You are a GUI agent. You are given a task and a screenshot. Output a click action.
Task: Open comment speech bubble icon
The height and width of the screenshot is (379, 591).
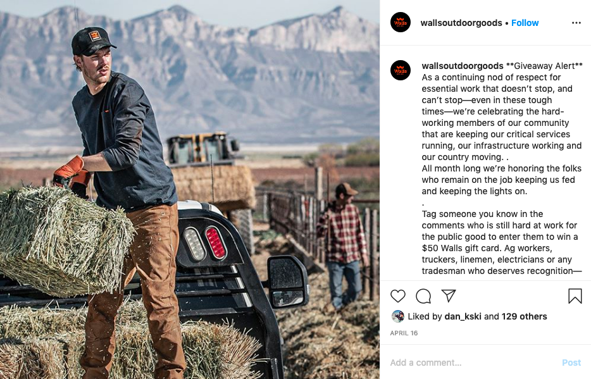(x=423, y=296)
